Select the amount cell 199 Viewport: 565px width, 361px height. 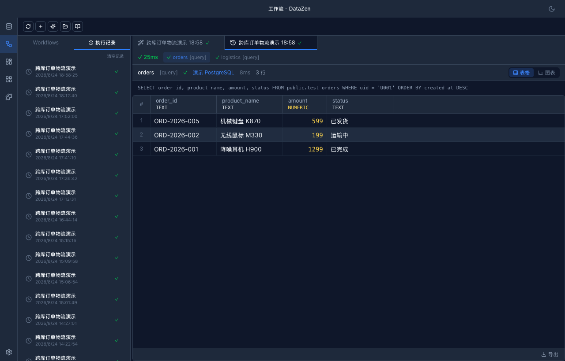pos(305,135)
